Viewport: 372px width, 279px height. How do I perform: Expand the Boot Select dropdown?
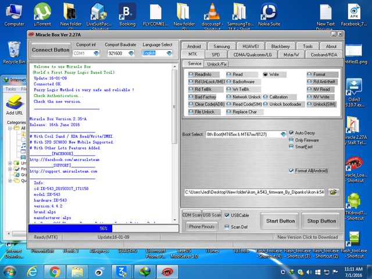coord(284,134)
